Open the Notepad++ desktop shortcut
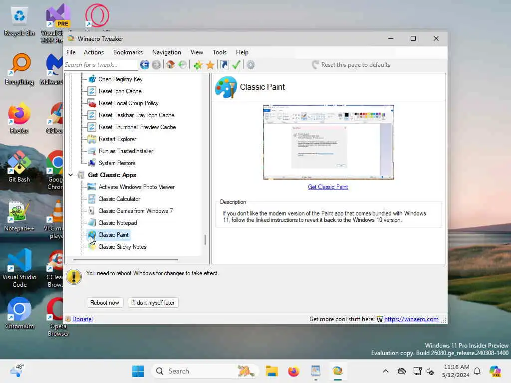The width and height of the screenshot is (511, 383). pos(19,215)
